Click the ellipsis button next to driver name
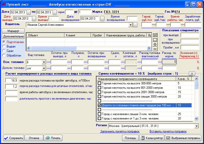 [x=135, y=25]
